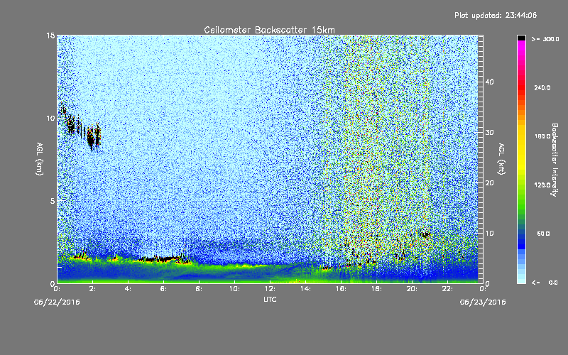The height and width of the screenshot is (355, 568).
Task: Click the 8: hour tick on the time axis
Action: (x=200, y=289)
